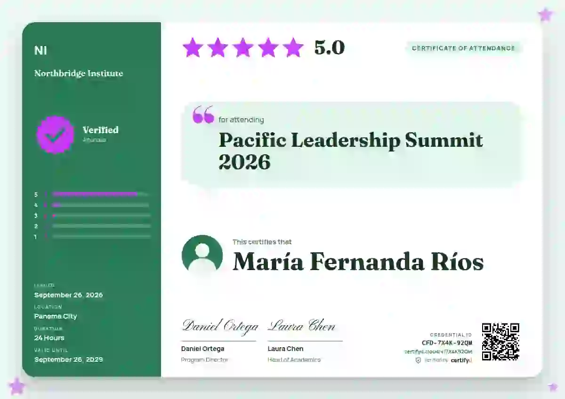
Task: Click the 3-star rating distribution bar
Action: [101, 215]
